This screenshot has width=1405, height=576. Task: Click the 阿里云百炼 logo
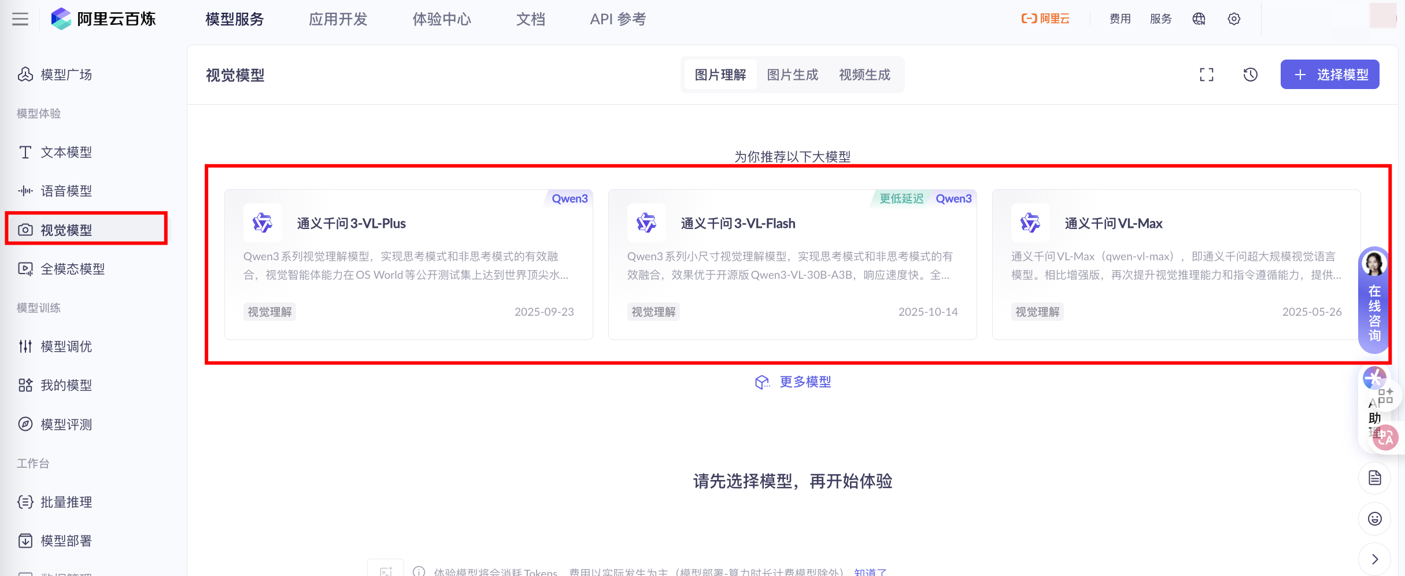point(103,19)
